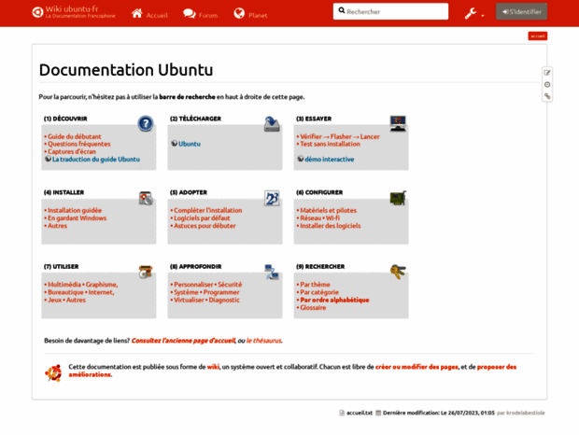This screenshot has width=579, height=435.
Task: Open the Personnaliser link
Action: (193, 285)
